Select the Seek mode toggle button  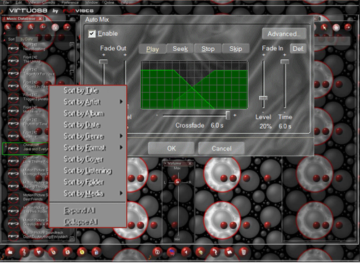coord(180,49)
